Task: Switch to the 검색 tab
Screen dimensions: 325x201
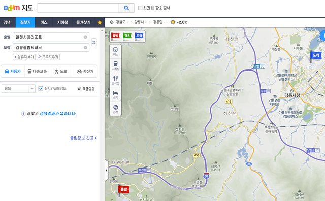Action: 7,22
